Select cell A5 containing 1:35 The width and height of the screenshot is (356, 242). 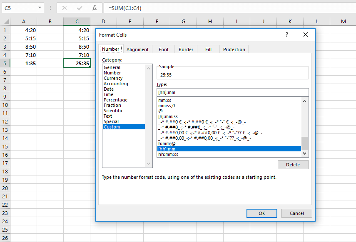point(24,63)
